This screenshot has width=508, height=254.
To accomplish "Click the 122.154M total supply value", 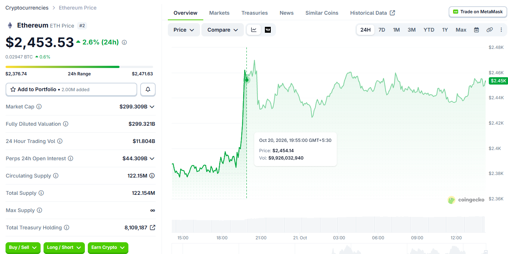I will (x=144, y=193).
